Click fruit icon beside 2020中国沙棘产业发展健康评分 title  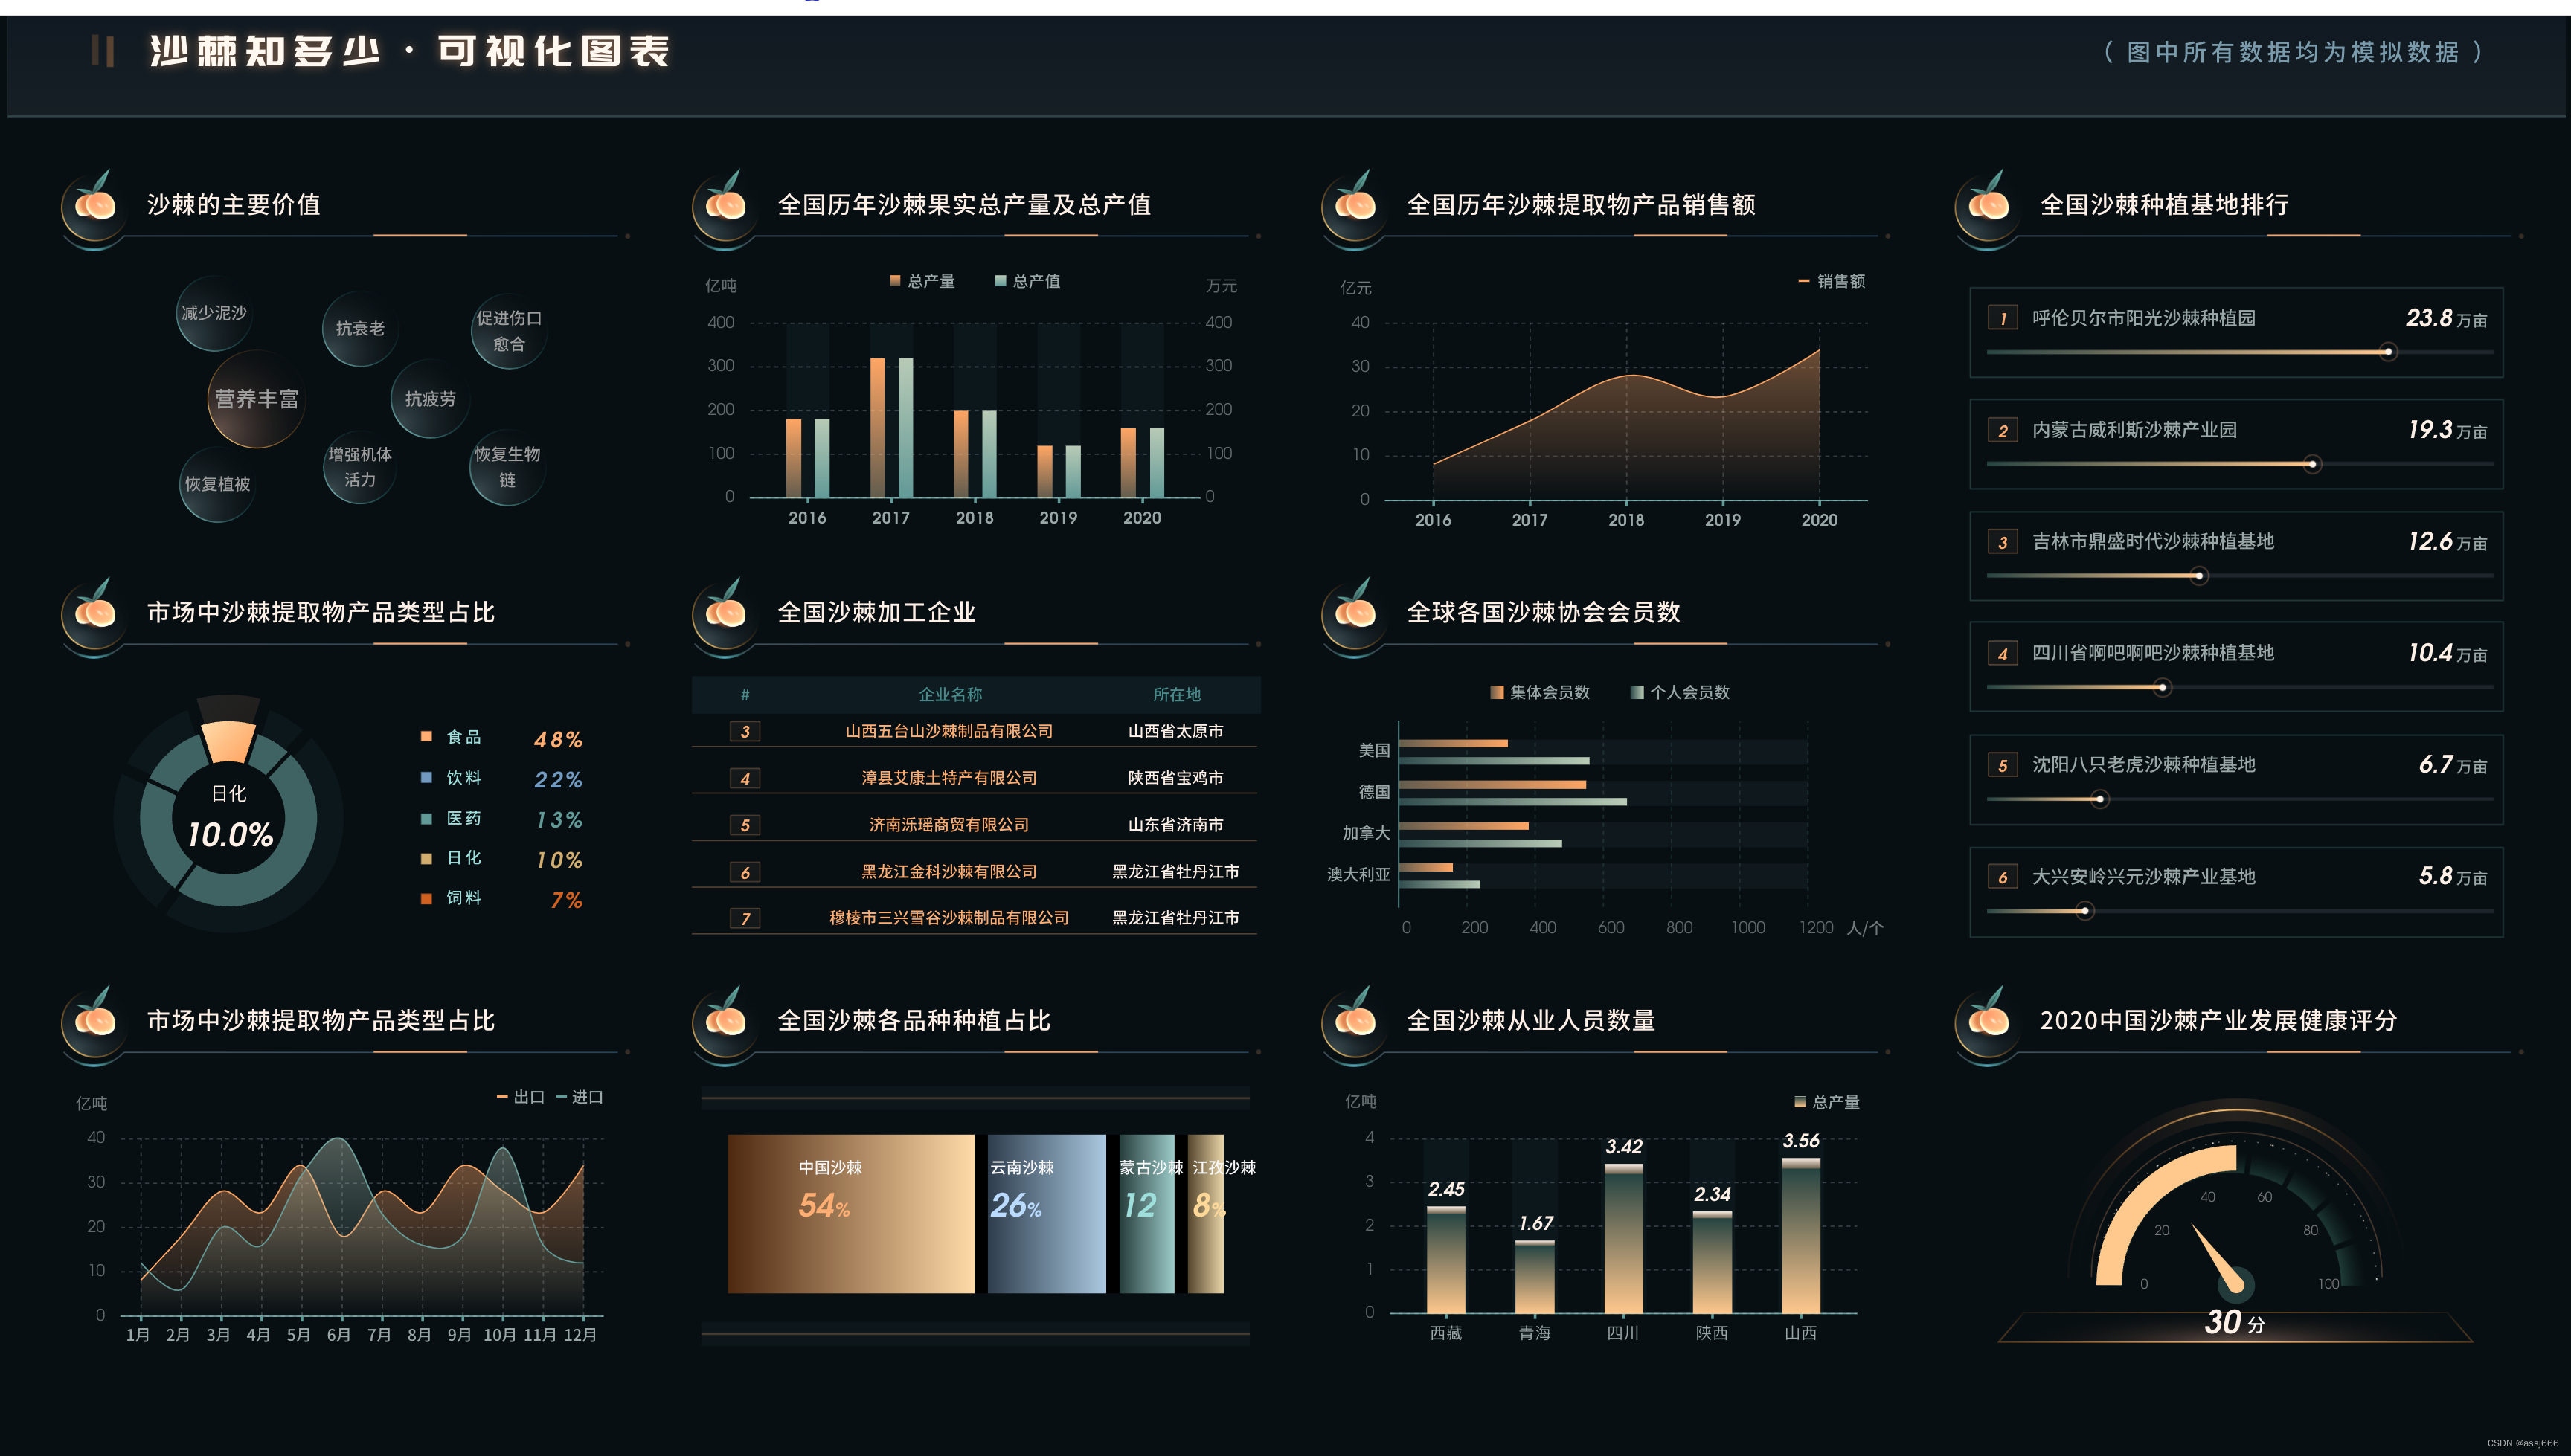pos(1988,1019)
